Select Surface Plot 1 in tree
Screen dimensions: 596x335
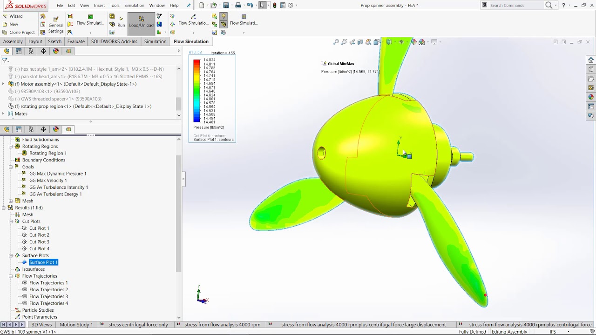click(43, 262)
